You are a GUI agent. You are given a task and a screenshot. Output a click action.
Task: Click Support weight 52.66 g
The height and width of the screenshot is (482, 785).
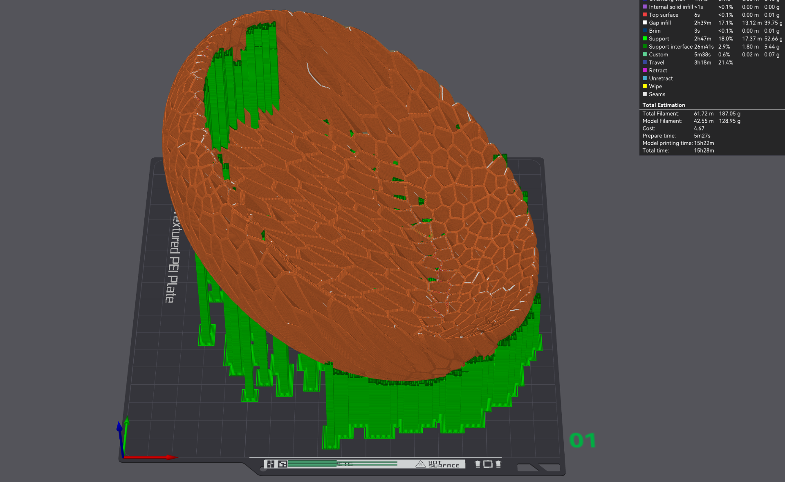point(773,39)
